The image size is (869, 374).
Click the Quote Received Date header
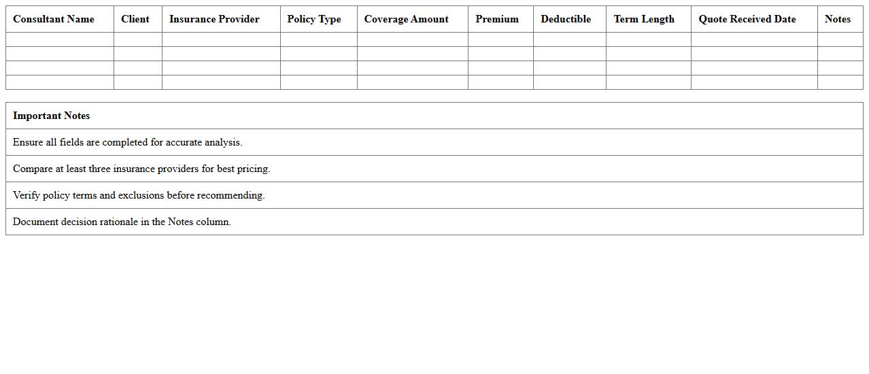tap(754, 19)
